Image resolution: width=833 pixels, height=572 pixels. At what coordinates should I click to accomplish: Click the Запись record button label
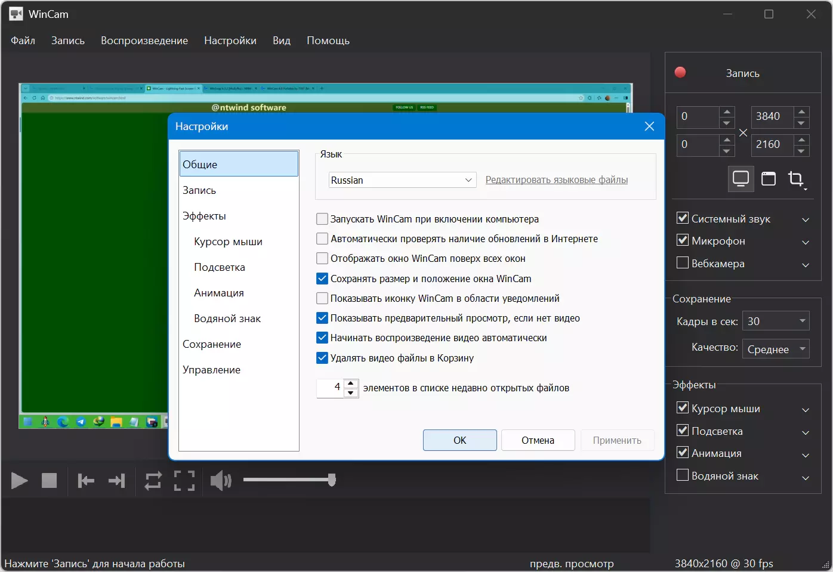[742, 73]
